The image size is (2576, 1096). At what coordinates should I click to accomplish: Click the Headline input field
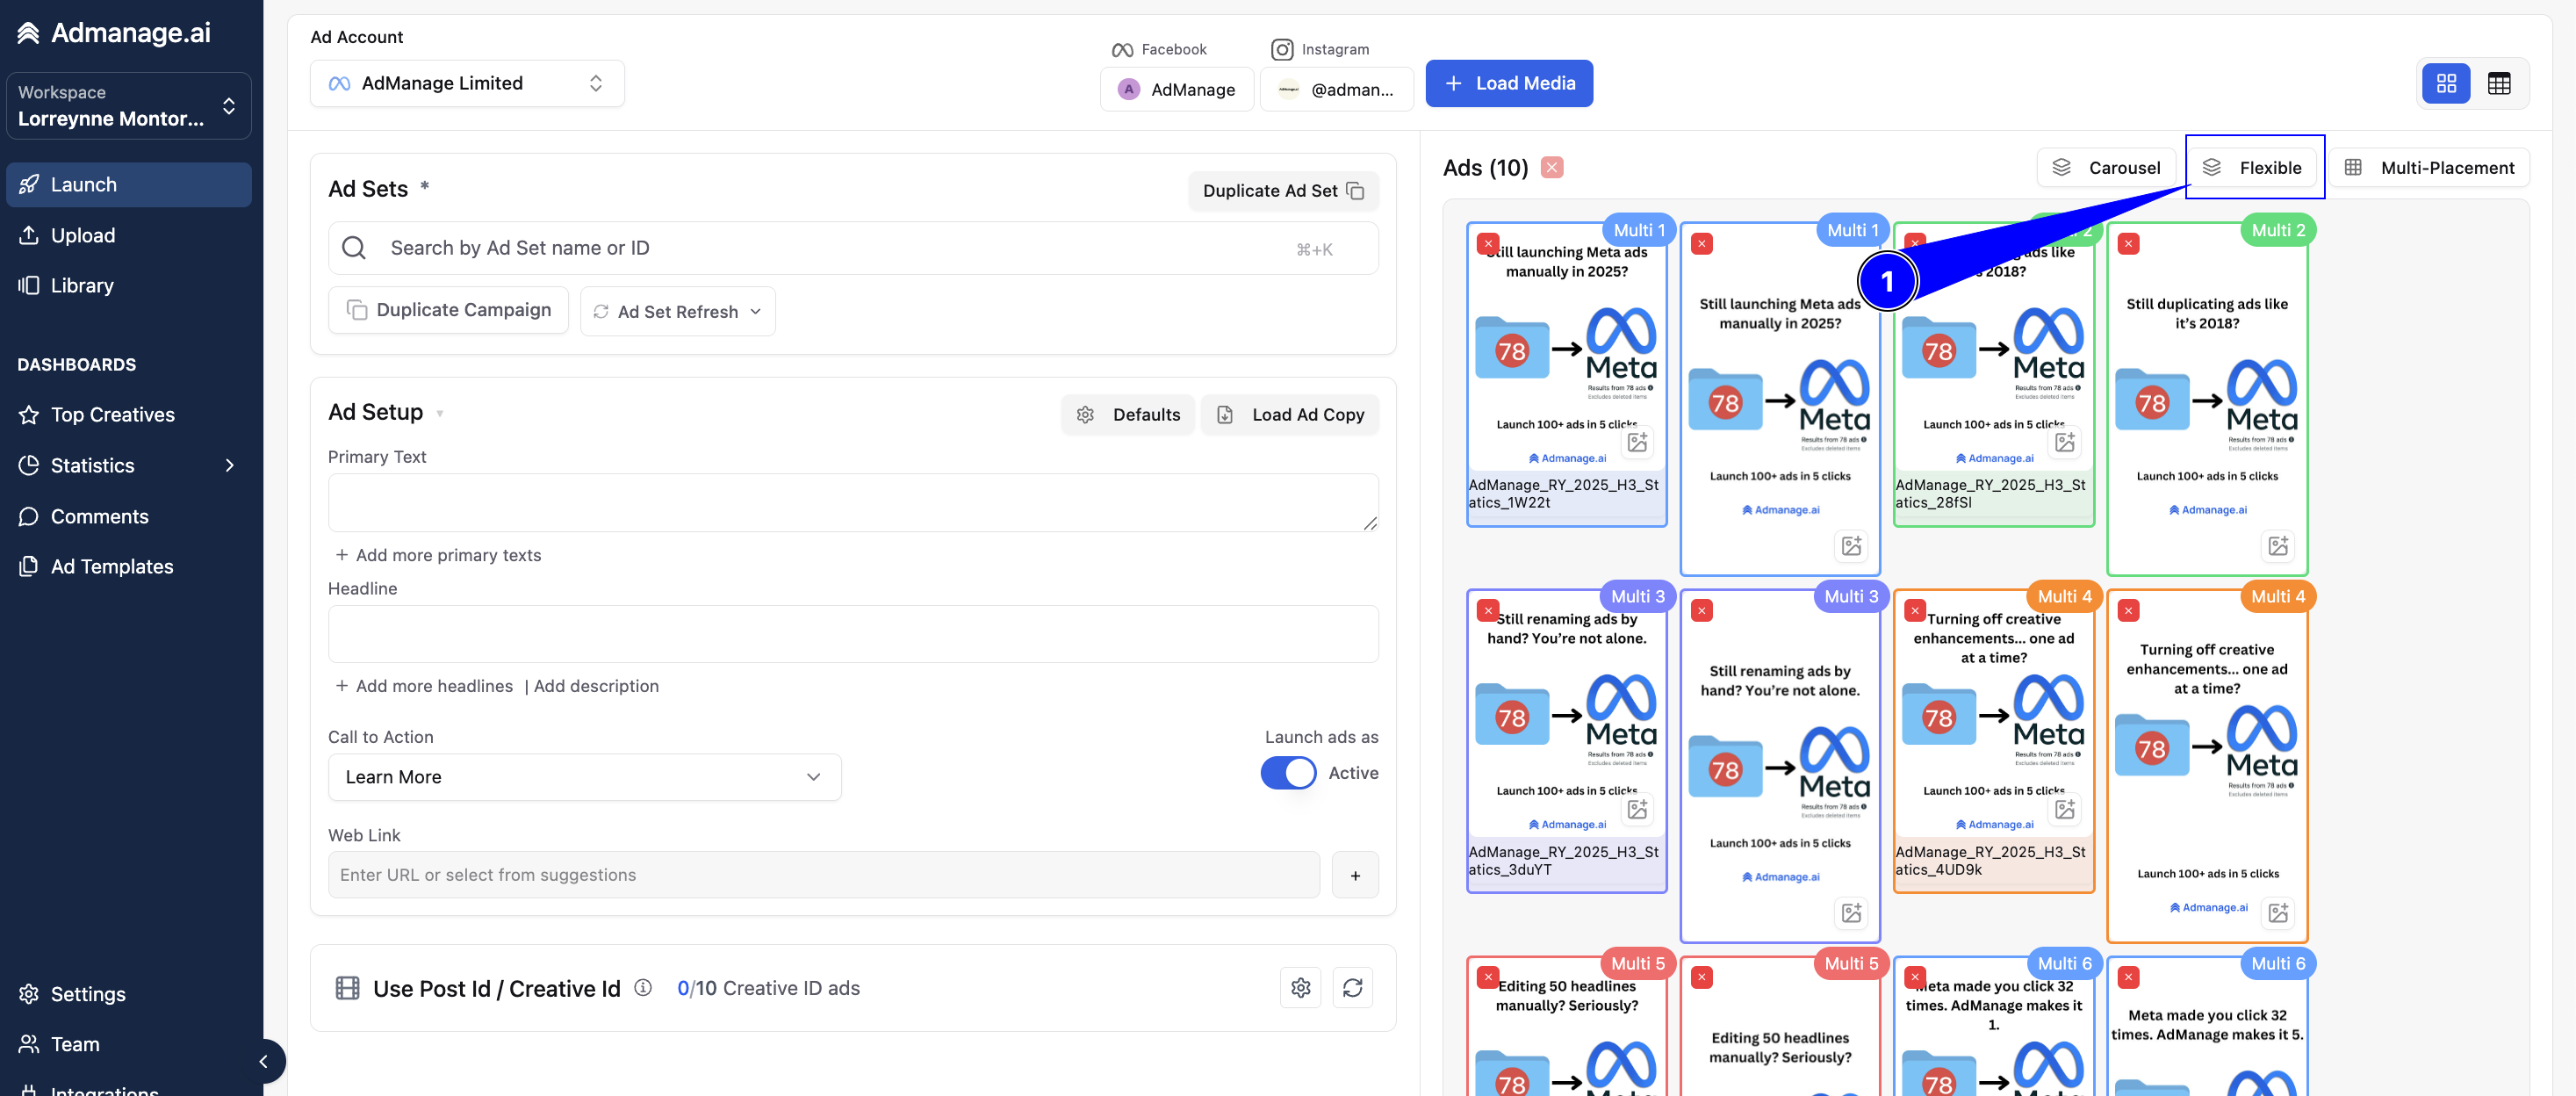[853, 634]
